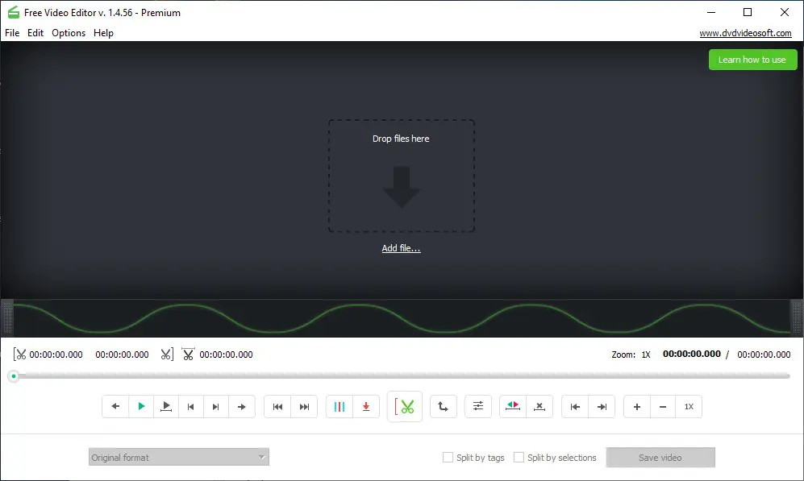Enable Split by tags checkbox
The width and height of the screenshot is (804, 481).
pos(448,458)
